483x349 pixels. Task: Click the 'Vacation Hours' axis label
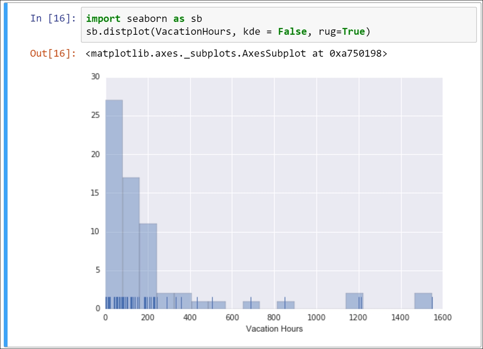[x=274, y=329]
